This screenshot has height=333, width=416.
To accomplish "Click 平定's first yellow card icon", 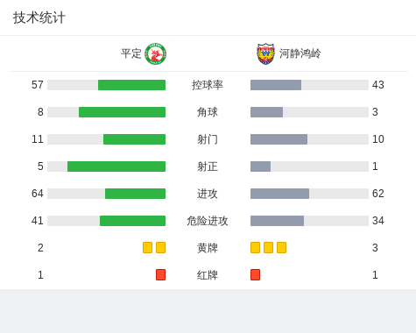I will (147, 248).
